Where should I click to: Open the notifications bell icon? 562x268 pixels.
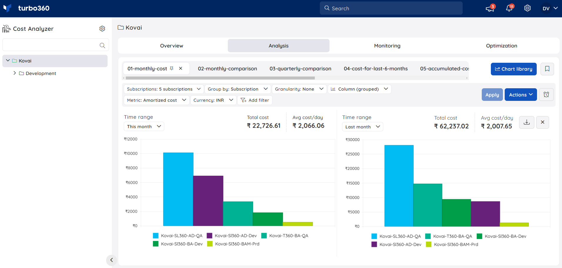coord(509,8)
